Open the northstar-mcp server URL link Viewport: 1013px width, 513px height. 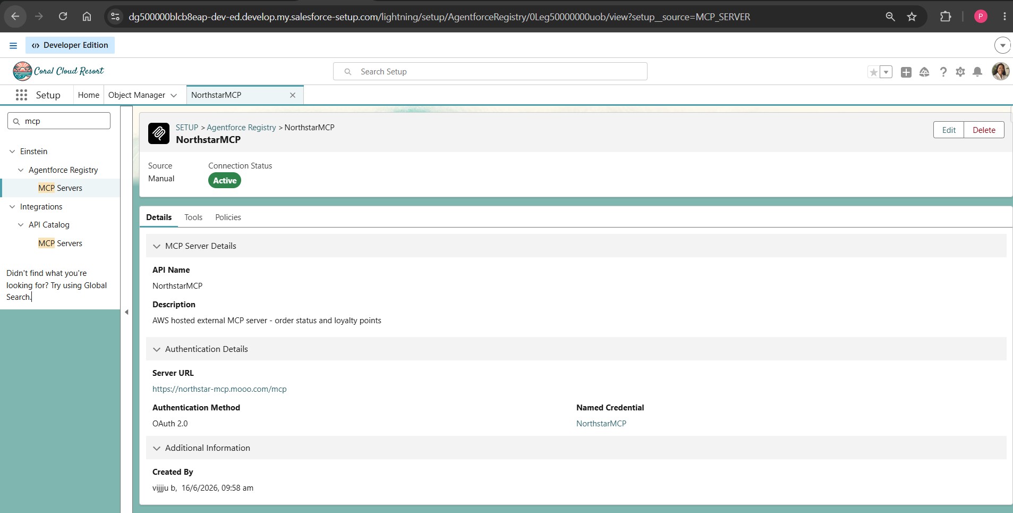219,389
